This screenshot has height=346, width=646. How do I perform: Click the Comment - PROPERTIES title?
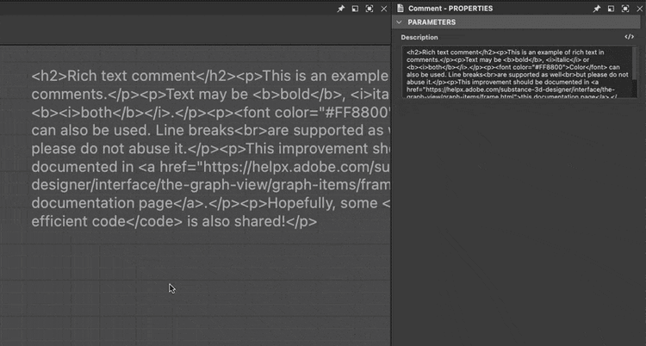click(450, 9)
